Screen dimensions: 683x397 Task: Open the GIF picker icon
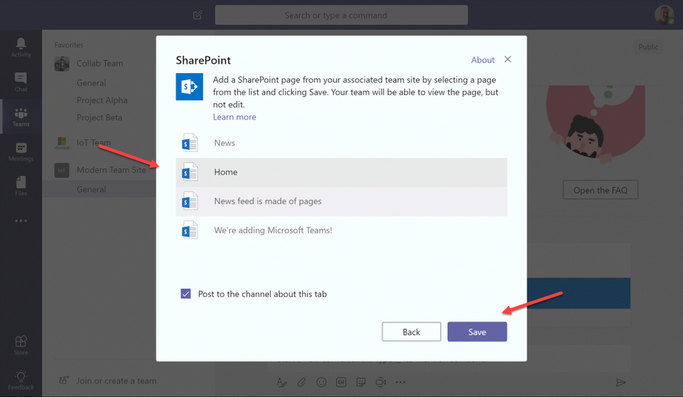[x=341, y=382]
